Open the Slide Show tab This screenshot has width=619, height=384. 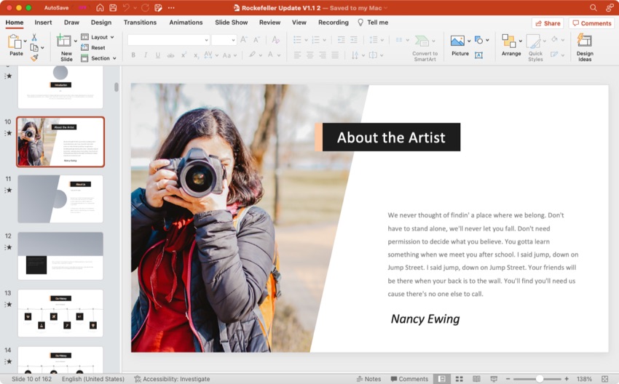click(x=232, y=23)
